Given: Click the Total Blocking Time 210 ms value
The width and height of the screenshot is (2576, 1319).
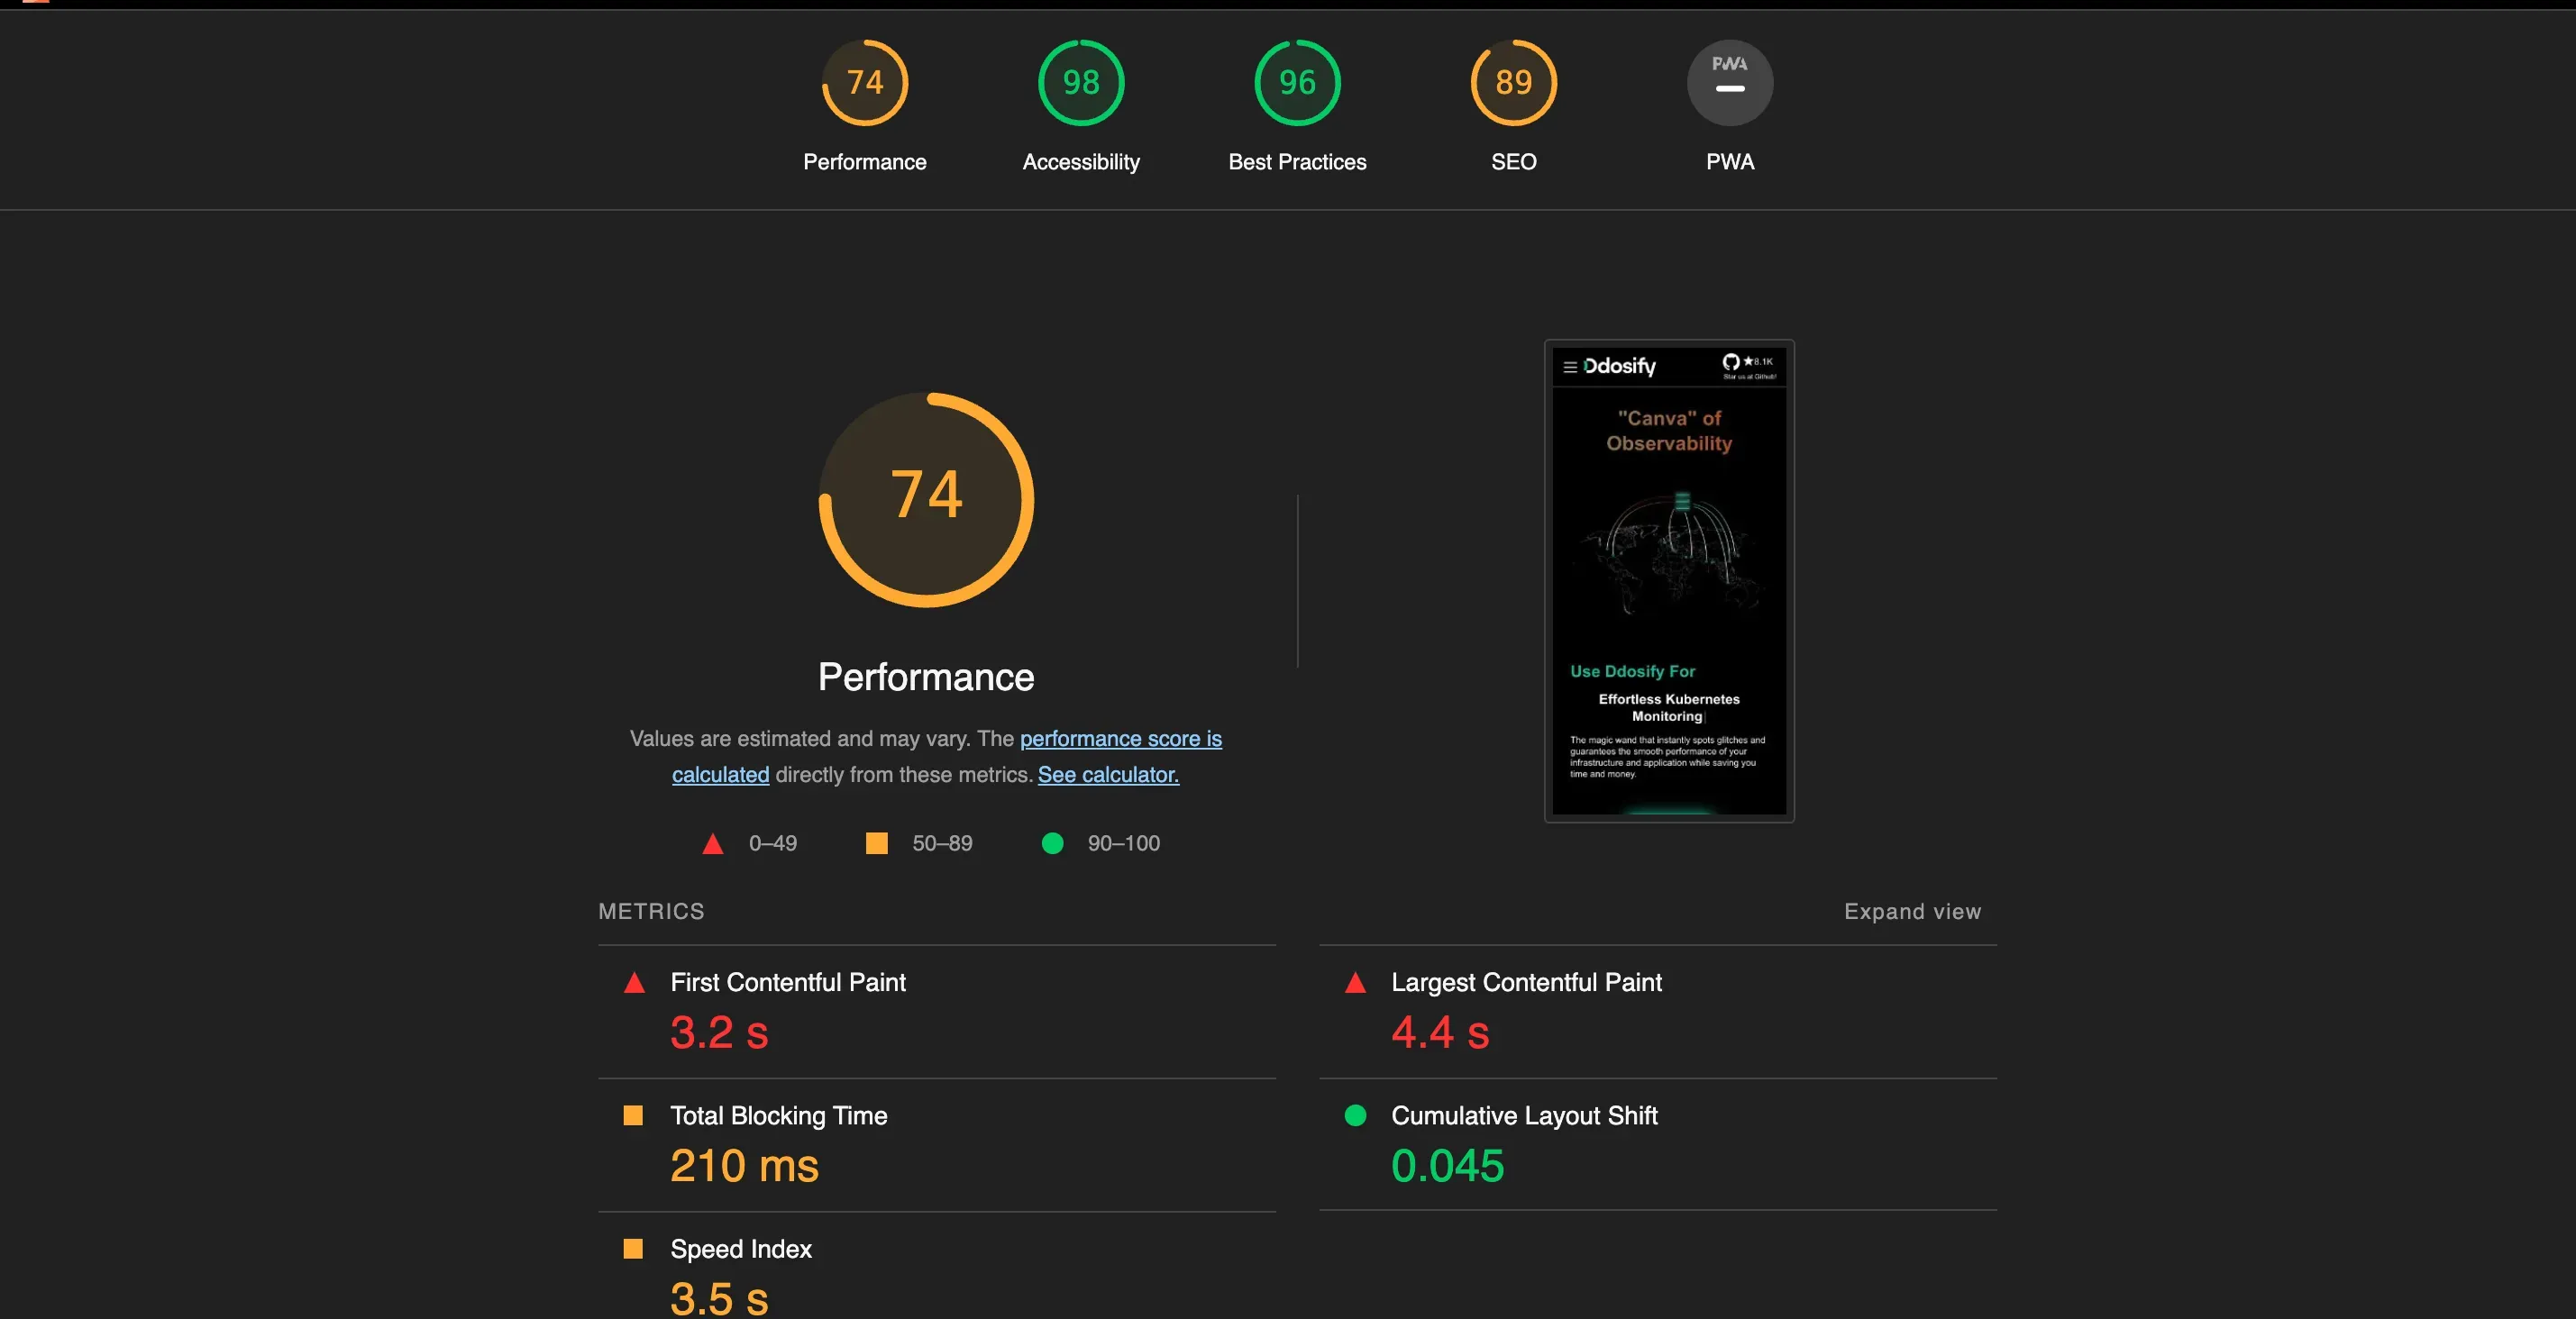Looking at the screenshot, I should (744, 1166).
